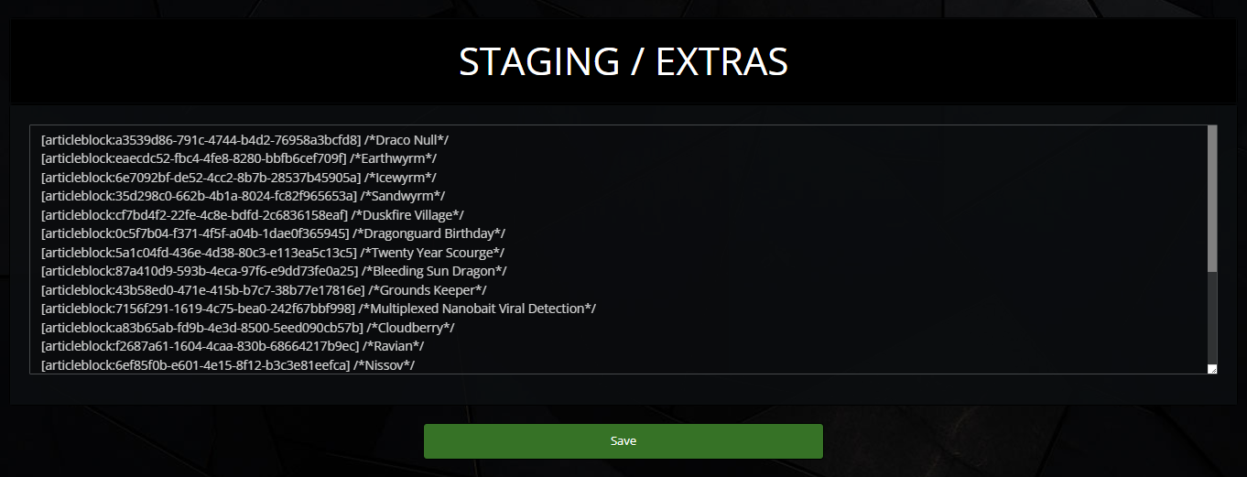Click the Draco Null articleblock line

click(244, 140)
